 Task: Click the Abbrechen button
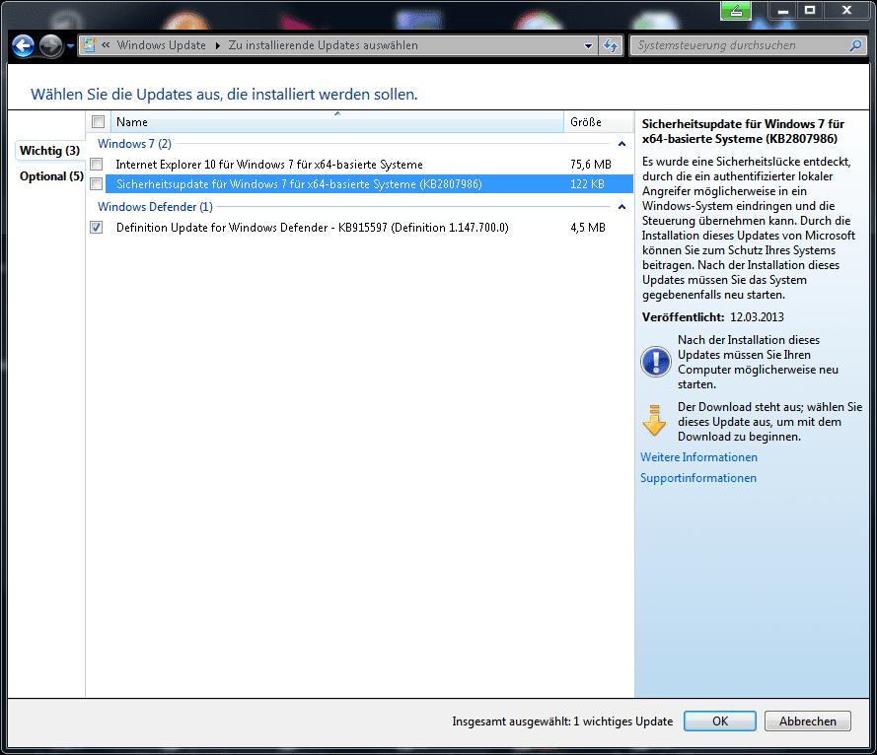click(x=808, y=721)
